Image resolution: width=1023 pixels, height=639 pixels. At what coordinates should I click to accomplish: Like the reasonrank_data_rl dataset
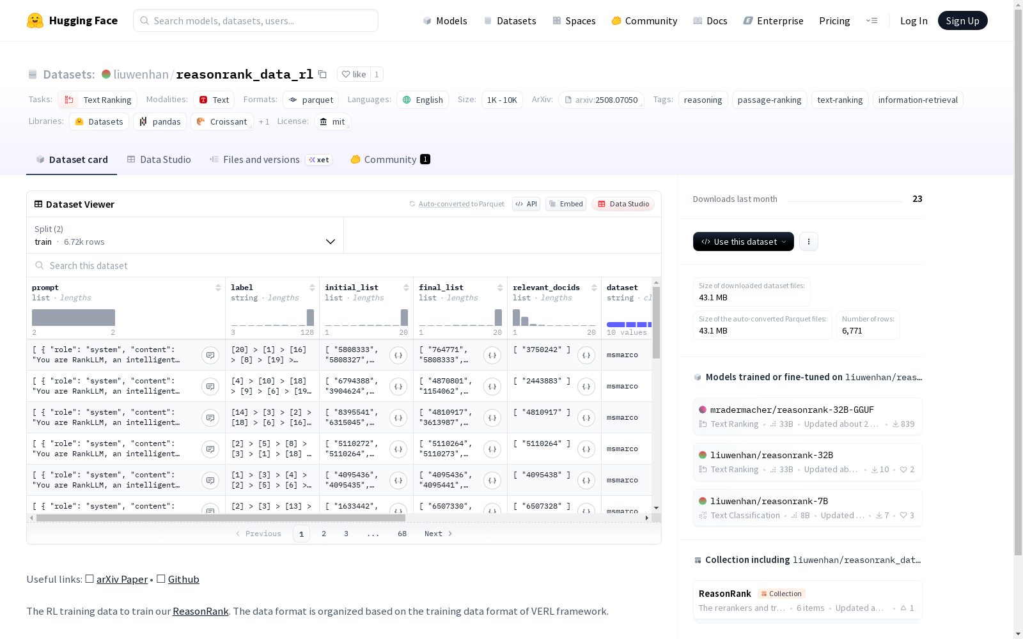click(x=354, y=74)
